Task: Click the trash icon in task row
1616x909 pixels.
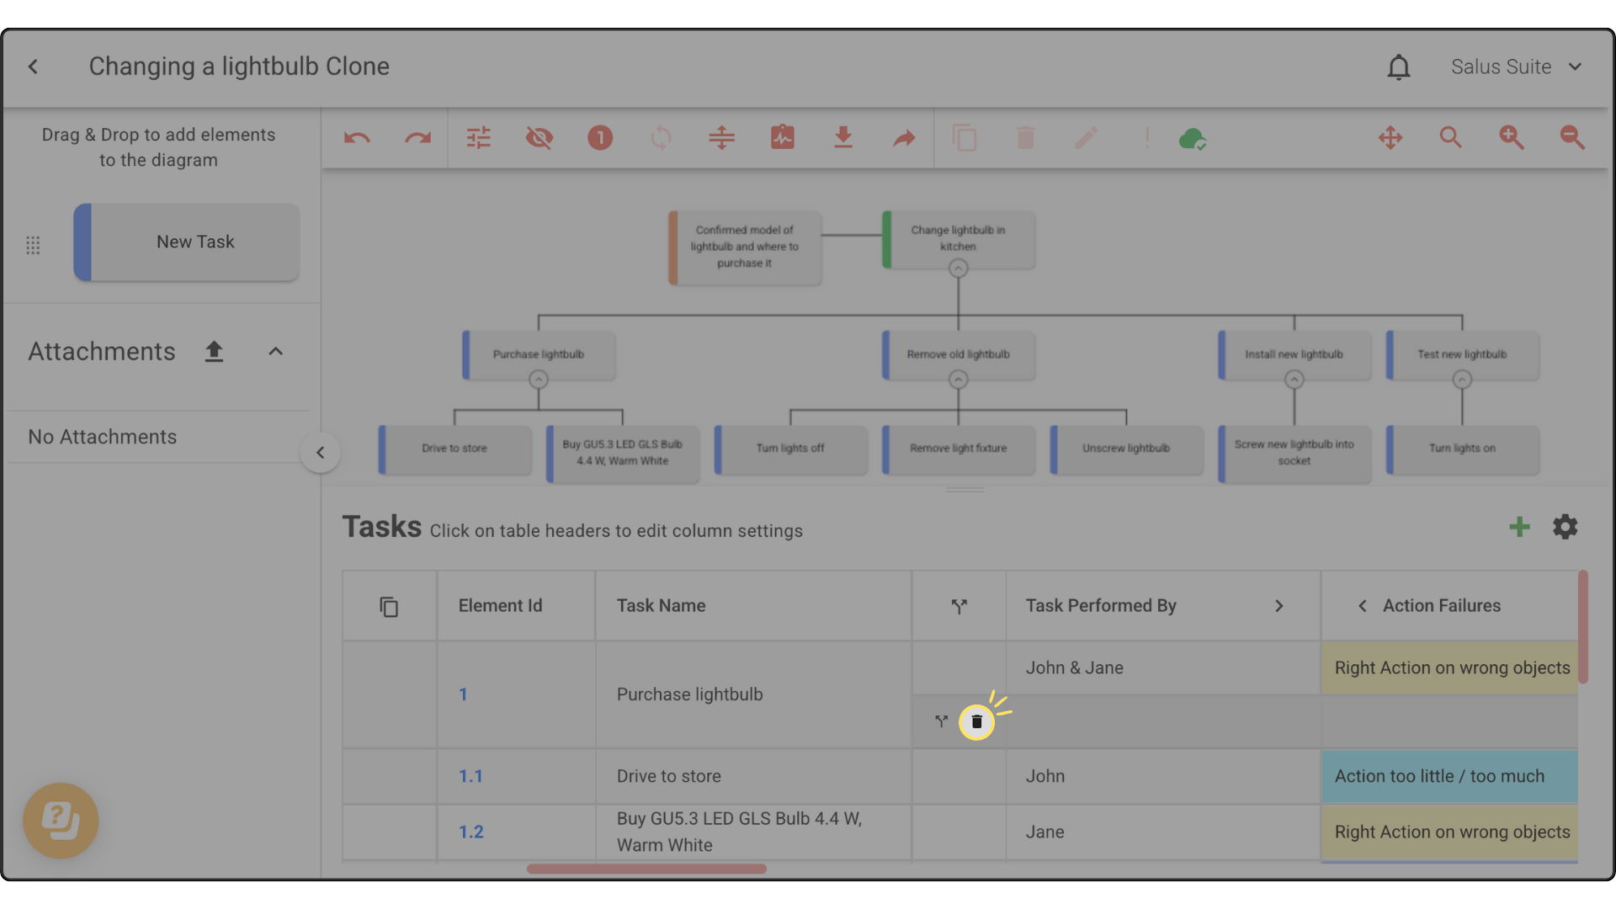Action: tap(976, 722)
